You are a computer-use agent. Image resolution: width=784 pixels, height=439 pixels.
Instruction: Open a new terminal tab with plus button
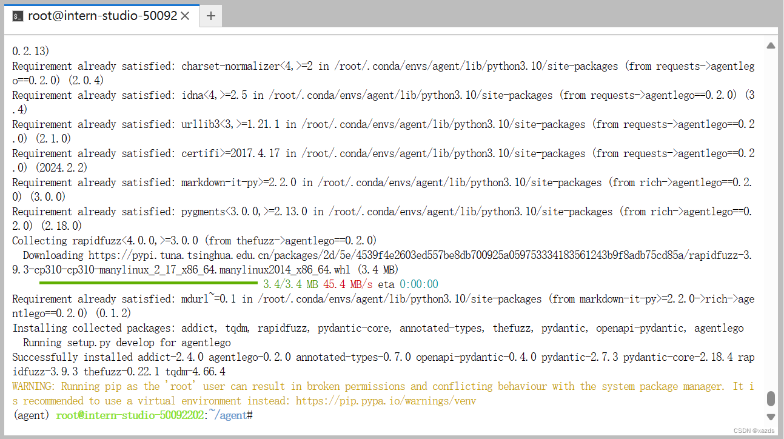tap(211, 16)
